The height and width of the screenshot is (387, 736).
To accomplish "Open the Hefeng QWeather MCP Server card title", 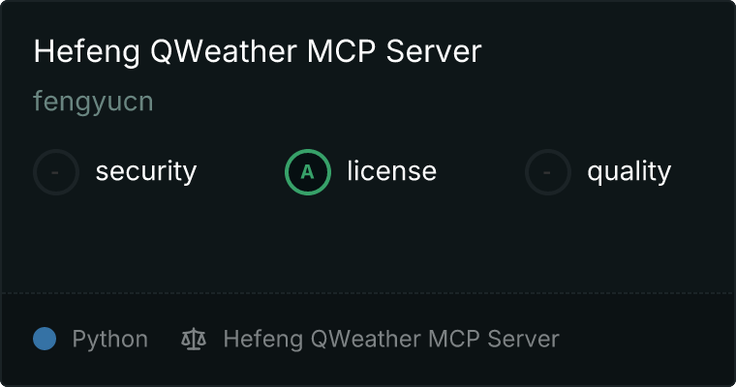I will pyautogui.click(x=258, y=51).
